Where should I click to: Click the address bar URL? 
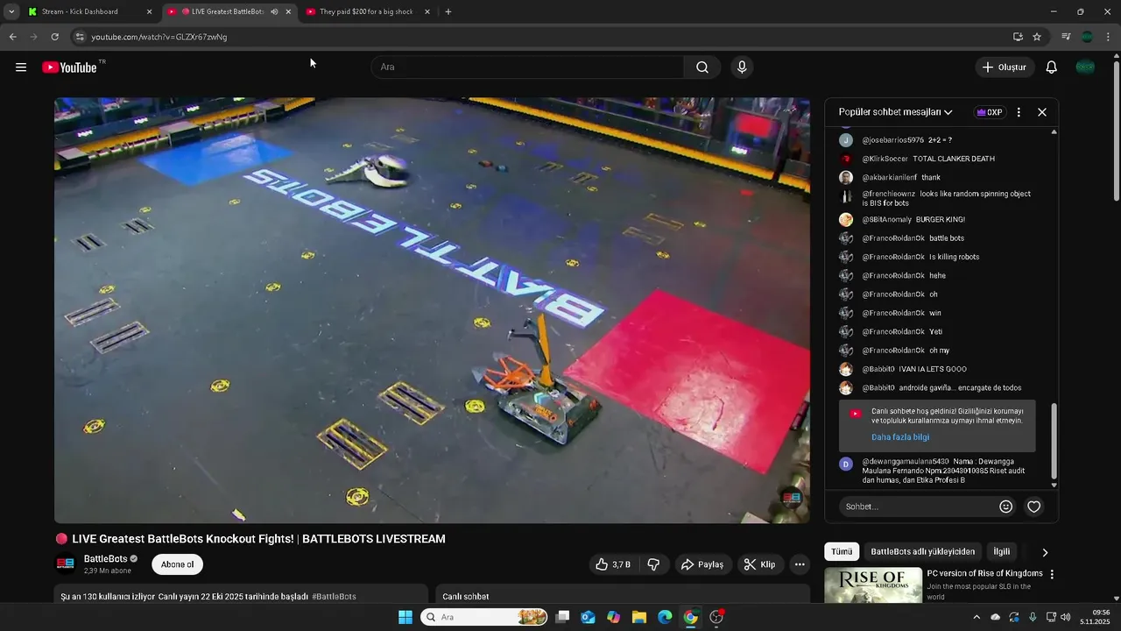(159, 37)
